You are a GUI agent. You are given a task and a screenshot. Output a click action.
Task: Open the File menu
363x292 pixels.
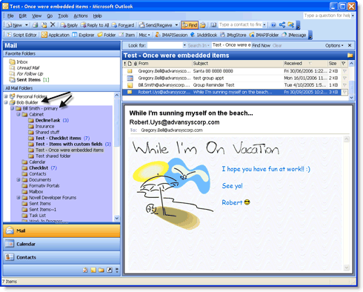[10, 16]
